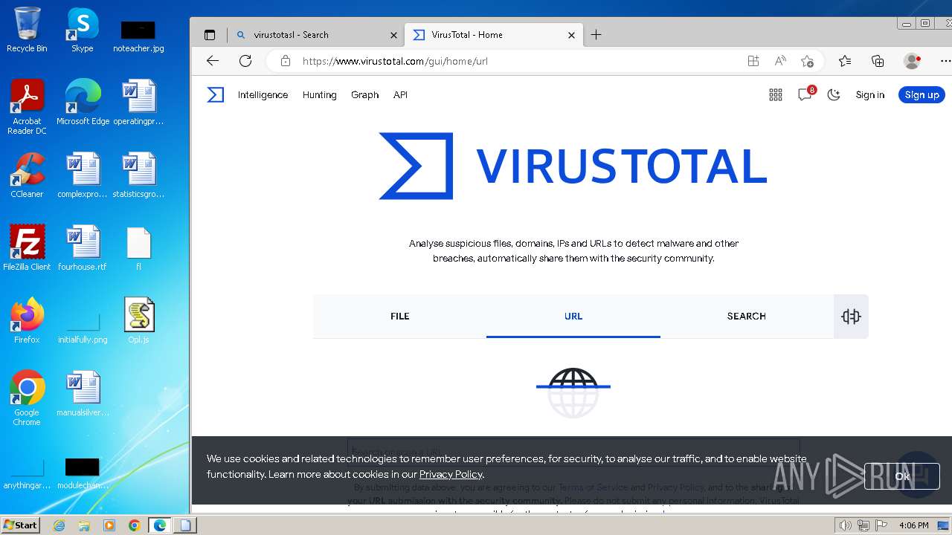Click the Sign up button

(922, 94)
